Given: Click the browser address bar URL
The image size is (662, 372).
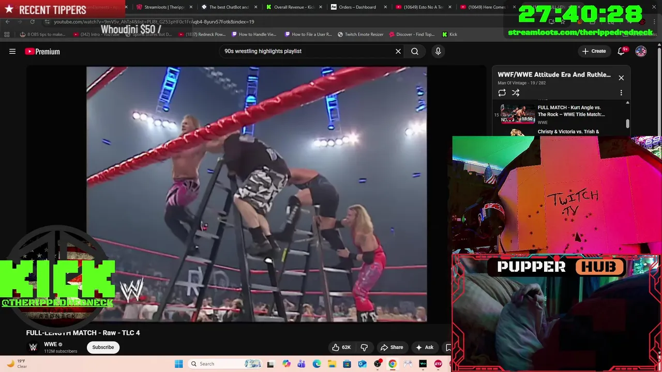Looking at the screenshot, I should coord(154,22).
